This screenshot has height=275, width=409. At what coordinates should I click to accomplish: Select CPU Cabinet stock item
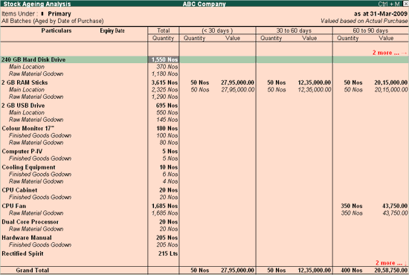(x=19, y=190)
